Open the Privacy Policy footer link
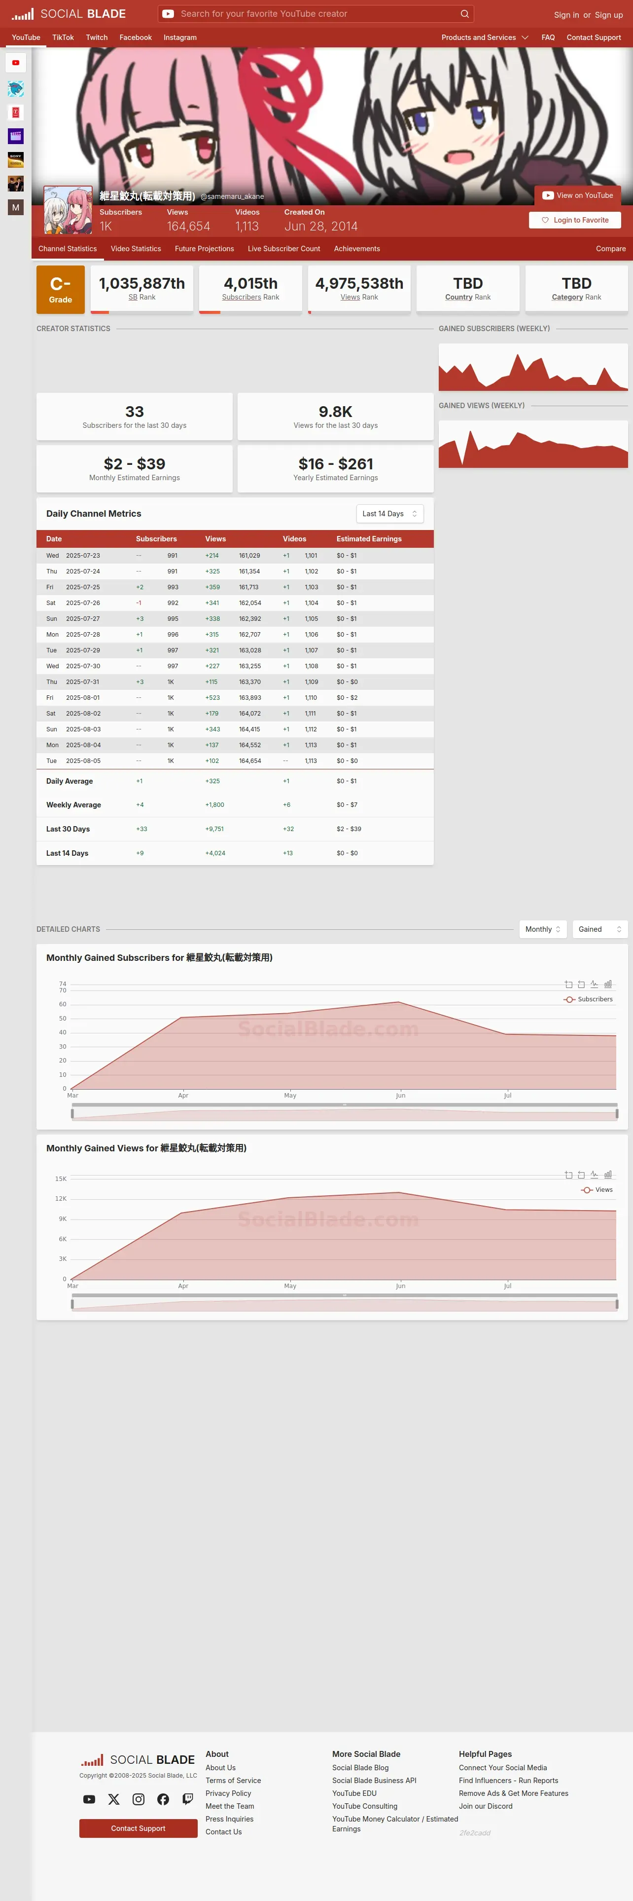This screenshot has width=633, height=1901. coord(228,1793)
